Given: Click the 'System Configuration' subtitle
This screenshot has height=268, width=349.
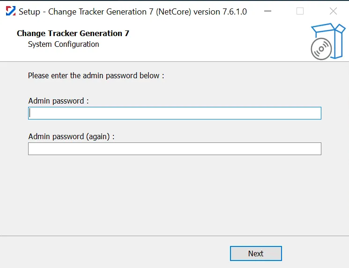Looking at the screenshot, I should coord(63,44).
